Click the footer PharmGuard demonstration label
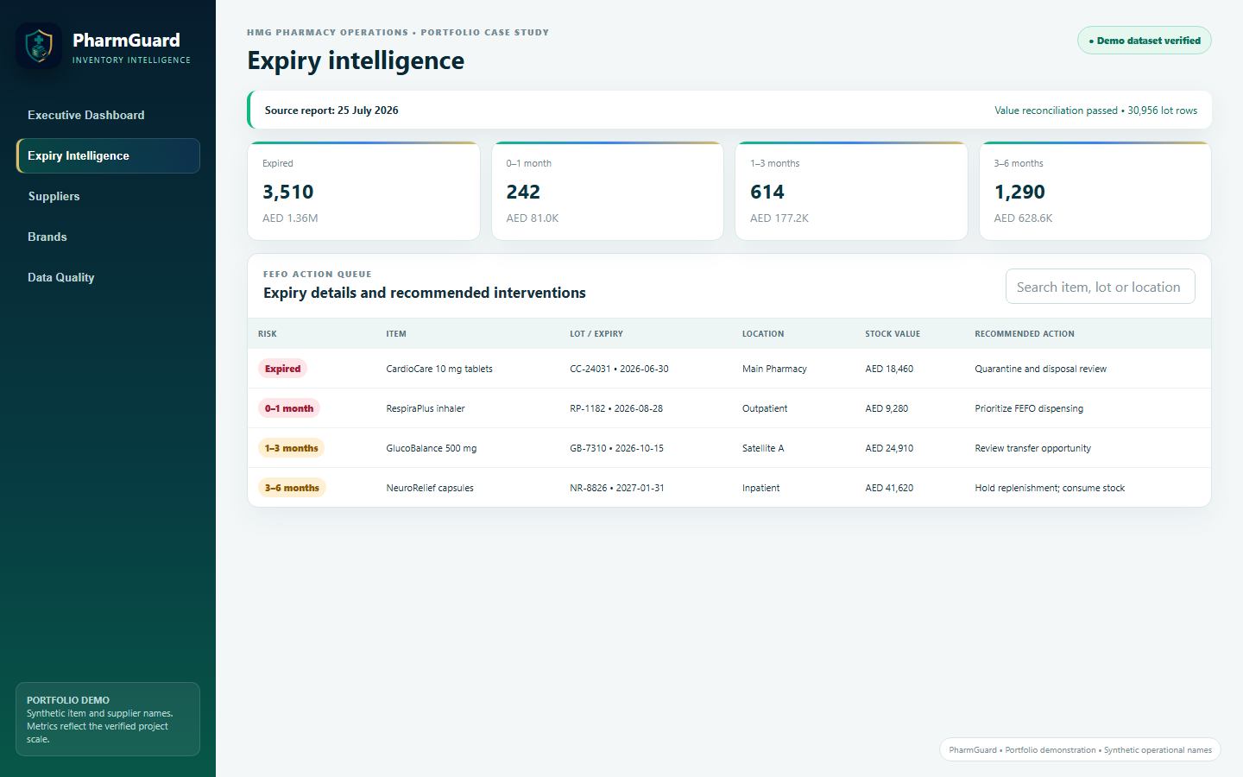Viewport: 1243px width, 777px height. [x=1080, y=749]
